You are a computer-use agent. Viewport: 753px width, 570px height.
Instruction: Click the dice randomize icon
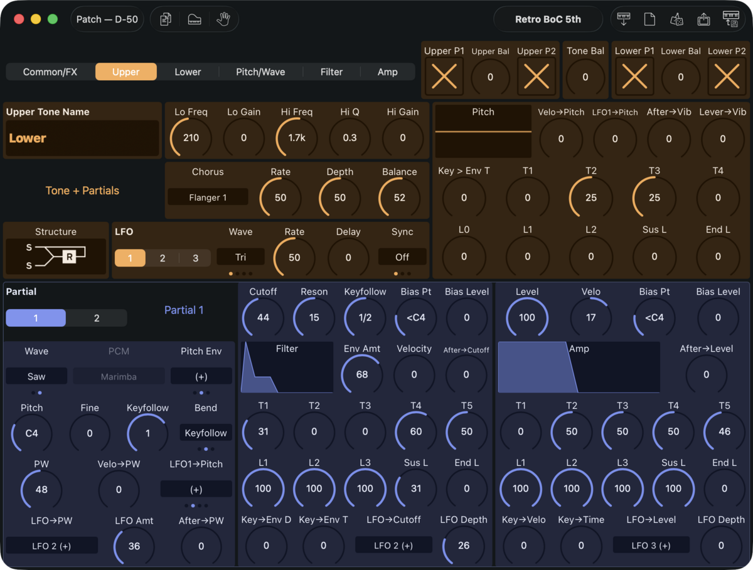[x=676, y=19]
